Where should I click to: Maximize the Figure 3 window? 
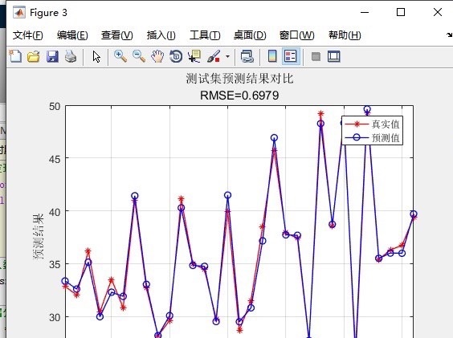[401, 12]
